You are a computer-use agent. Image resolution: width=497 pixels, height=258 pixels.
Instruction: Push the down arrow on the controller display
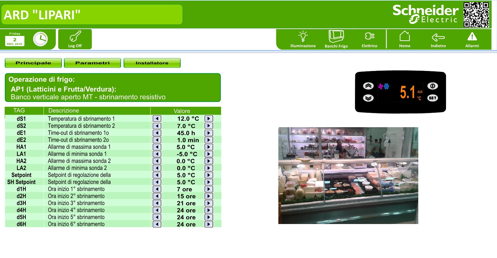(368, 98)
